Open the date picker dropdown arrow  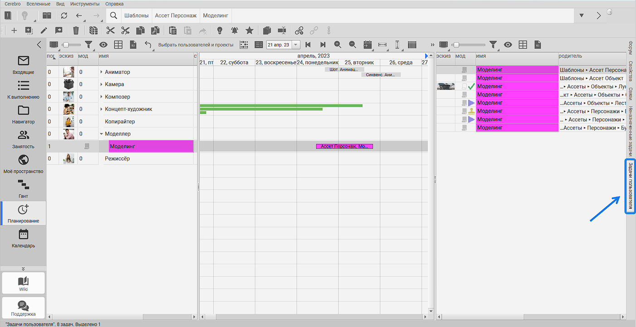(296, 45)
